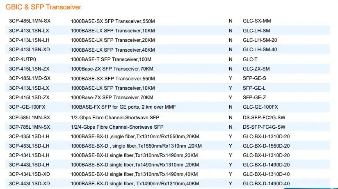Click 1000BASE-BX-D Tx1550nm/Rx1310nm,20KM description

[137, 146]
